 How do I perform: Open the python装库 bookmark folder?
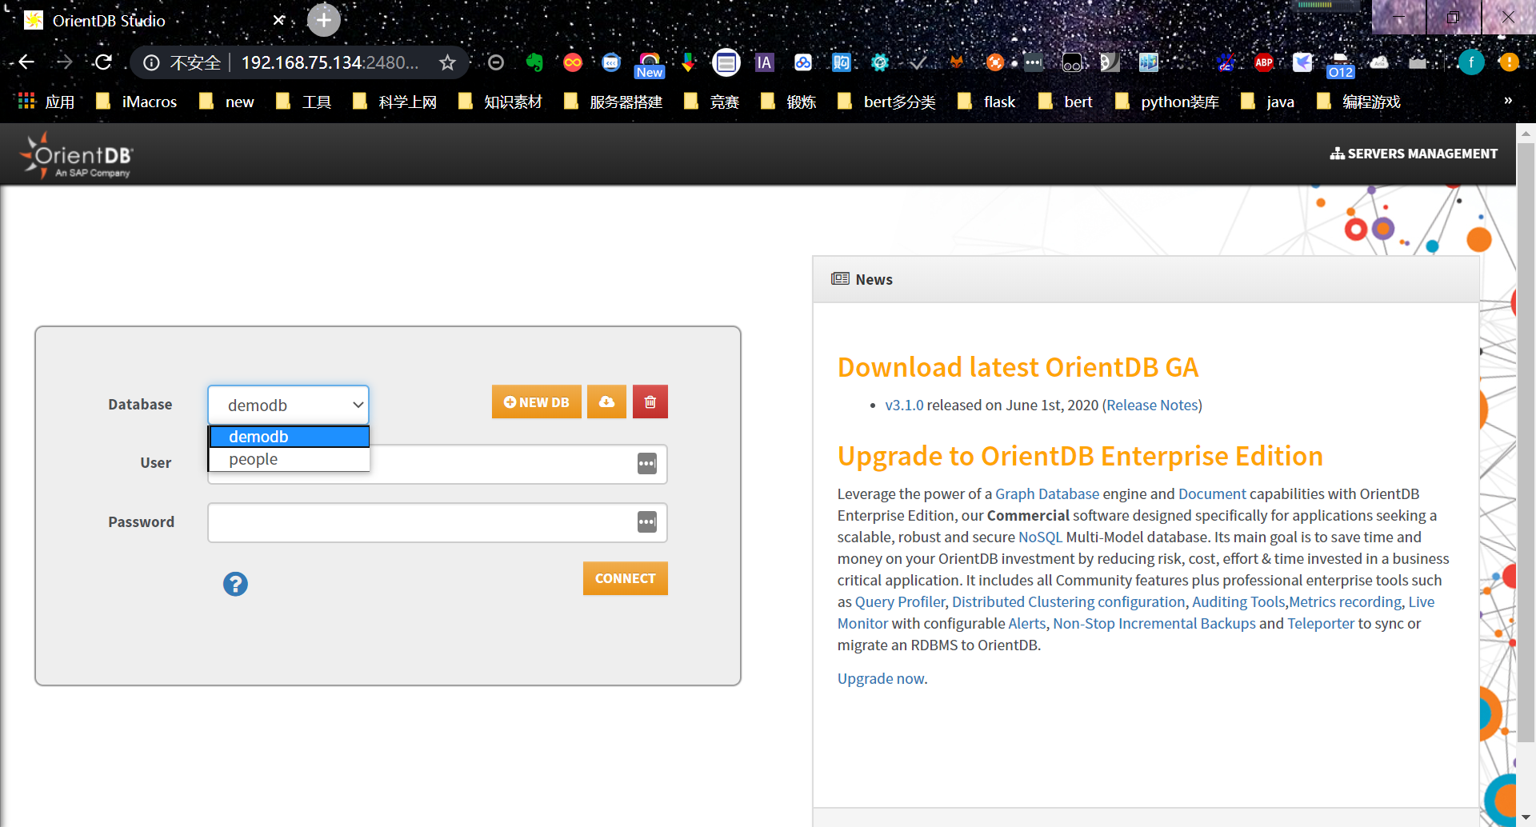1168,102
